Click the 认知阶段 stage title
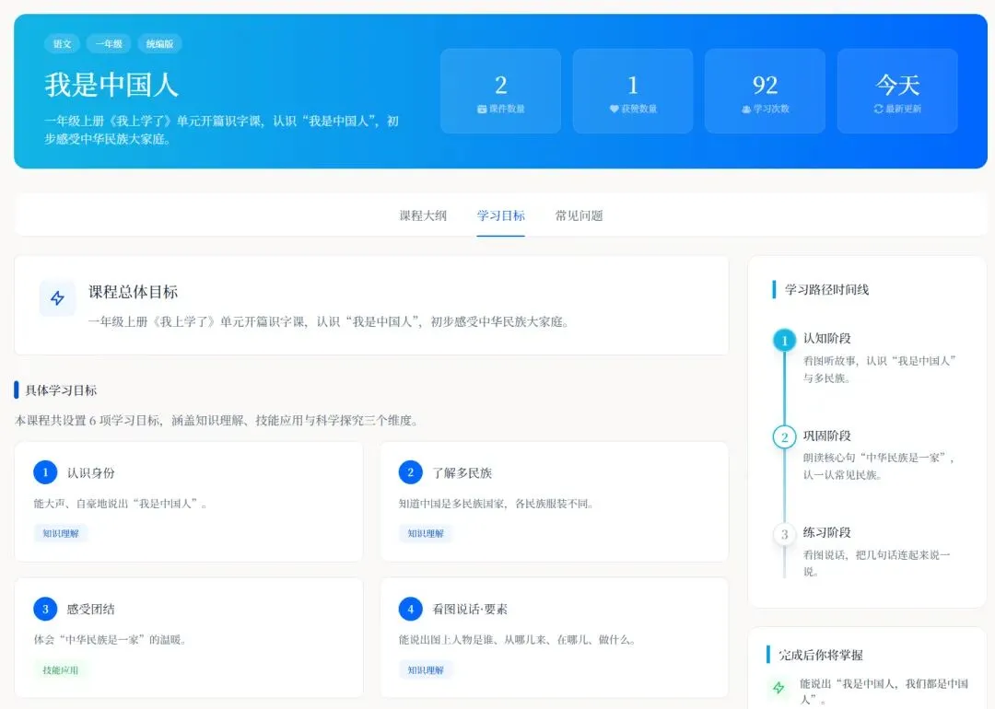995x709 pixels. click(826, 338)
